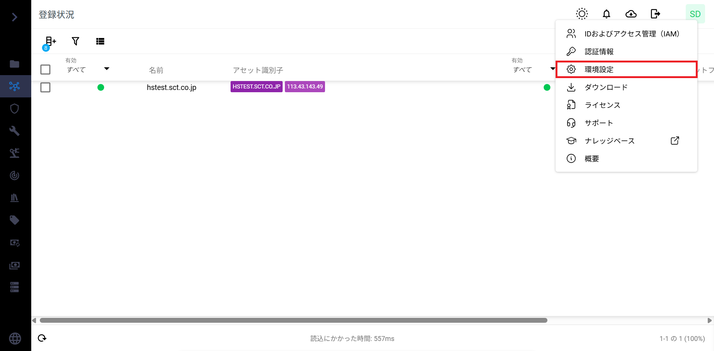The height and width of the screenshot is (351, 714).
Task: Click the HSTEST.SCT.CO.JP identifier tag
Action: pyautogui.click(x=256, y=87)
